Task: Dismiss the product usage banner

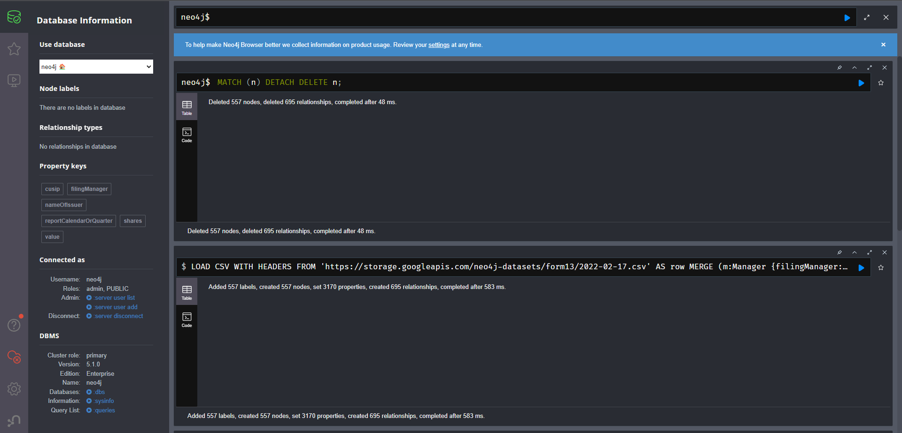Action: (x=883, y=45)
